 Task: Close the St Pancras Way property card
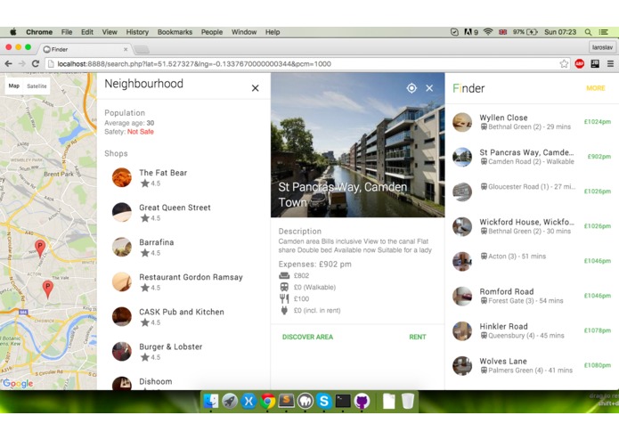click(x=429, y=88)
